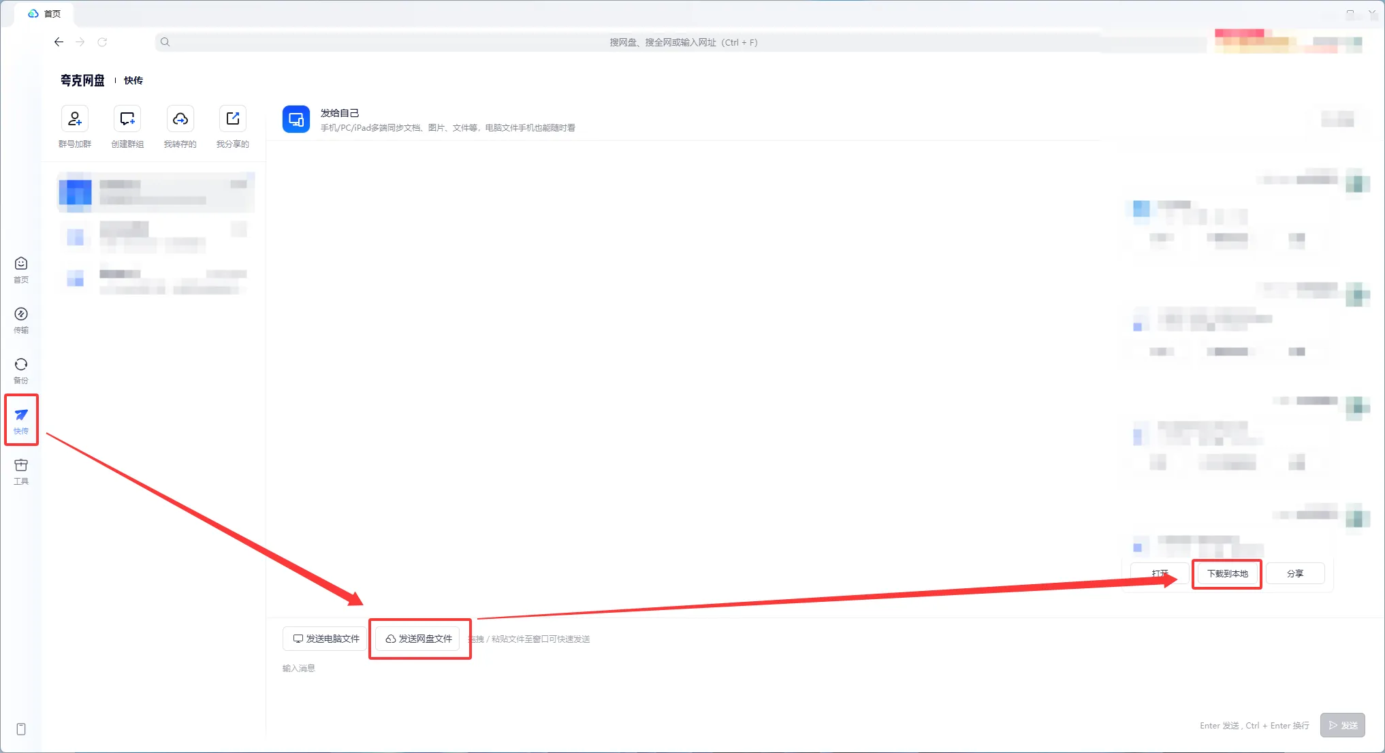Go back with the back arrow
The width and height of the screenshot is (1385, 753).
59,42
